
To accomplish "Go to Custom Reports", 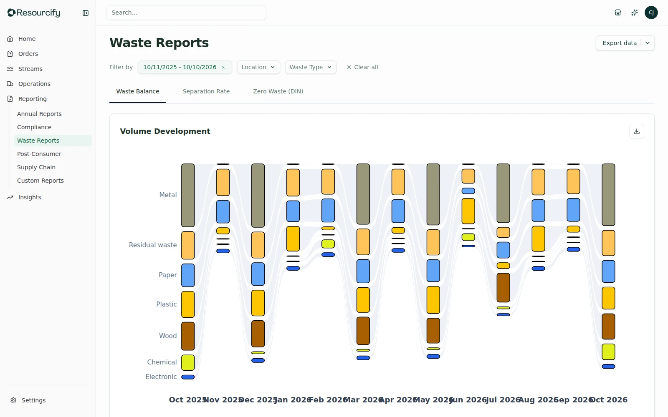I will click(53, 181).
